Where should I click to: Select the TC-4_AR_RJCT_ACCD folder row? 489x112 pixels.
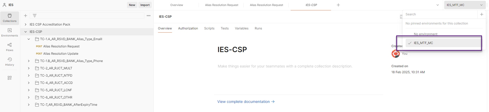coord(87,83)
